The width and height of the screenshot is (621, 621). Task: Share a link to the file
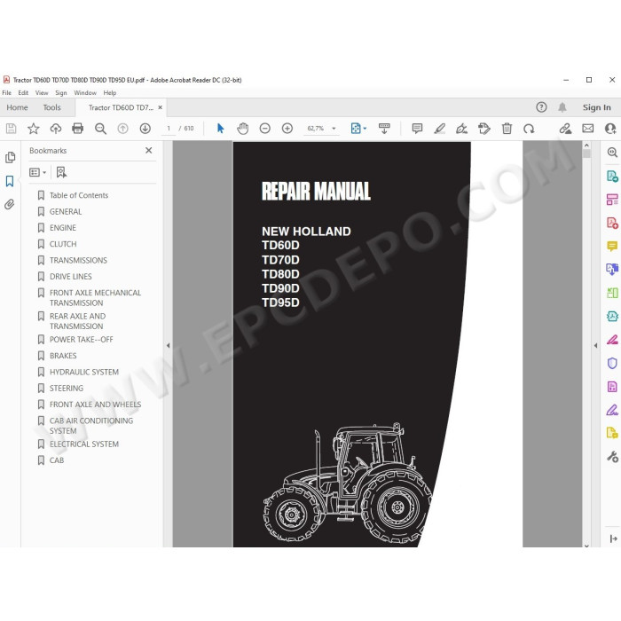[x=565, y=129]
